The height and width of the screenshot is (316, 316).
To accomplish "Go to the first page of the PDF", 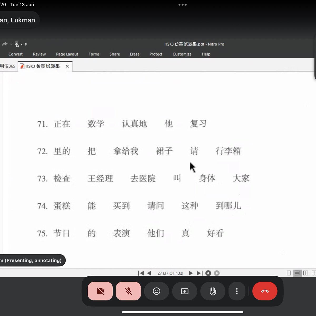I will pyautogui.click(x=141, y=273).
